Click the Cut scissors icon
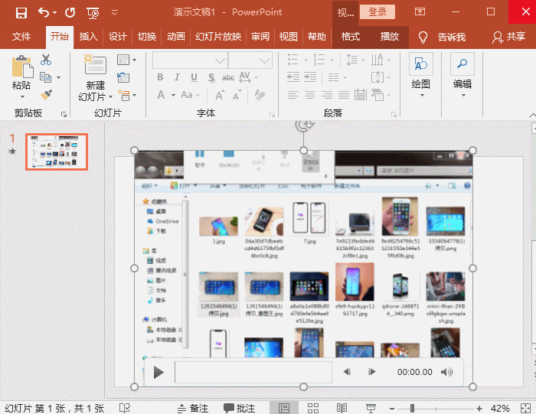 tap(46, 60)
